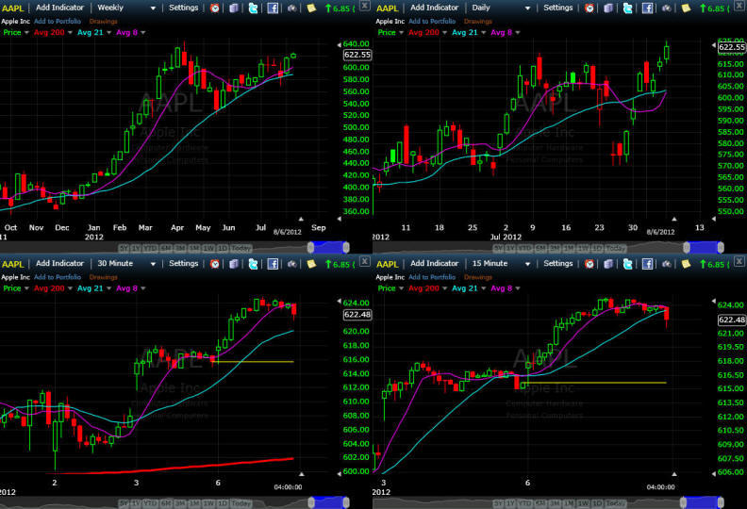Screen dimensions: 747x509
Task: Open the yellow sticky note in Daily chart
Action: point(686,8)
